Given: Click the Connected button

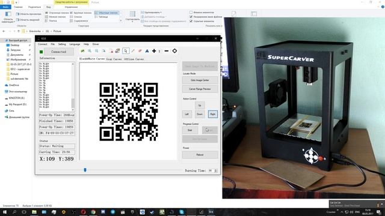Looking at the screenshot, I should (59, 52).
